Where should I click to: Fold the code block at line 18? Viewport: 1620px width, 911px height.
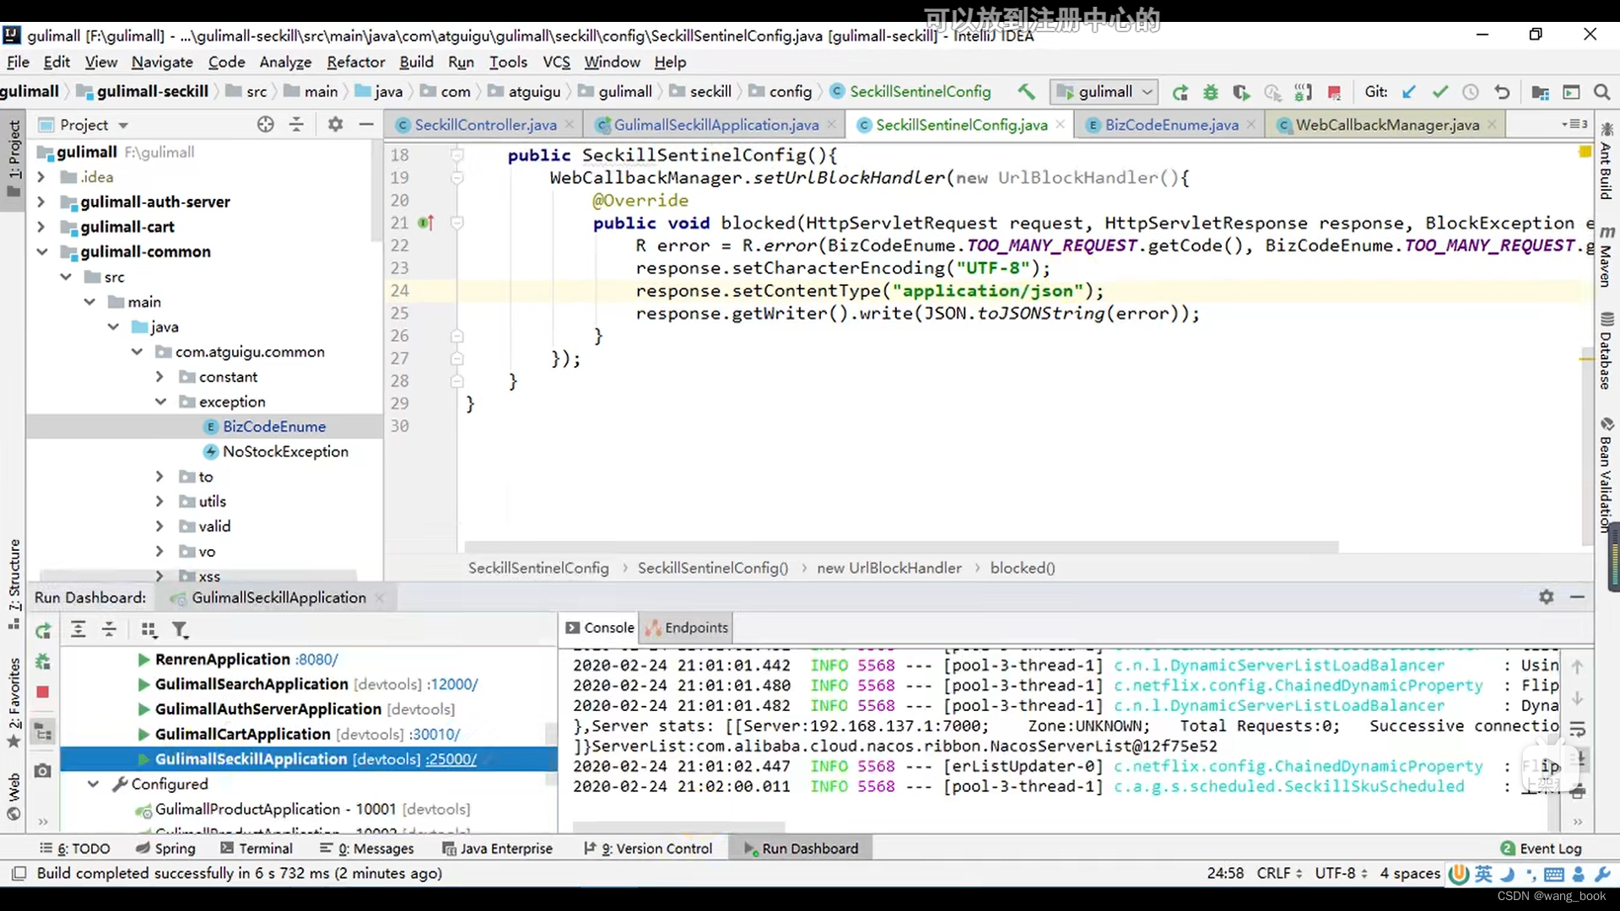(x=456, y=154)
